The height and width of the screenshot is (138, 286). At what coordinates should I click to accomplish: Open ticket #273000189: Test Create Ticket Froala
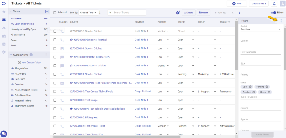[91, 92]
